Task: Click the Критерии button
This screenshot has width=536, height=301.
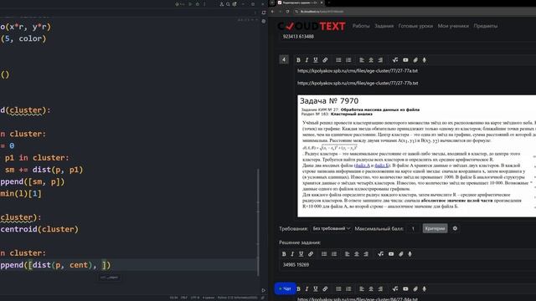Action: pos(435,228)
